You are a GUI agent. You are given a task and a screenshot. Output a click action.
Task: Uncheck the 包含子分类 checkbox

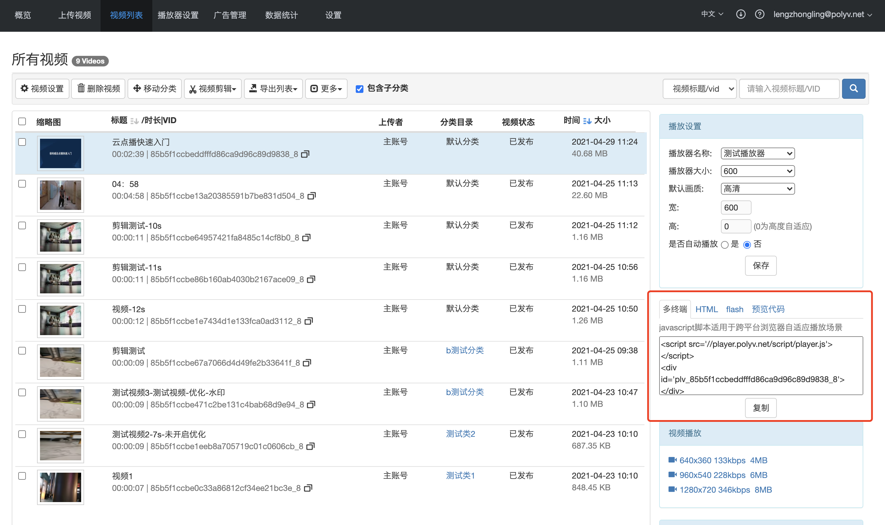(x=360, y=89)
